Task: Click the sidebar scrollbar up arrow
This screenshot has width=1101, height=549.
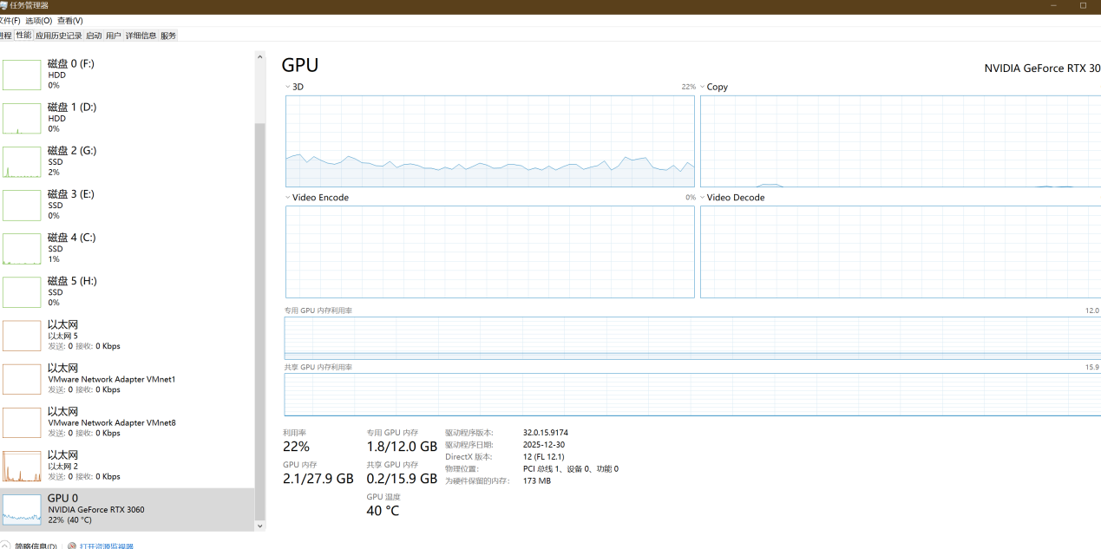Action: (259, 57)
